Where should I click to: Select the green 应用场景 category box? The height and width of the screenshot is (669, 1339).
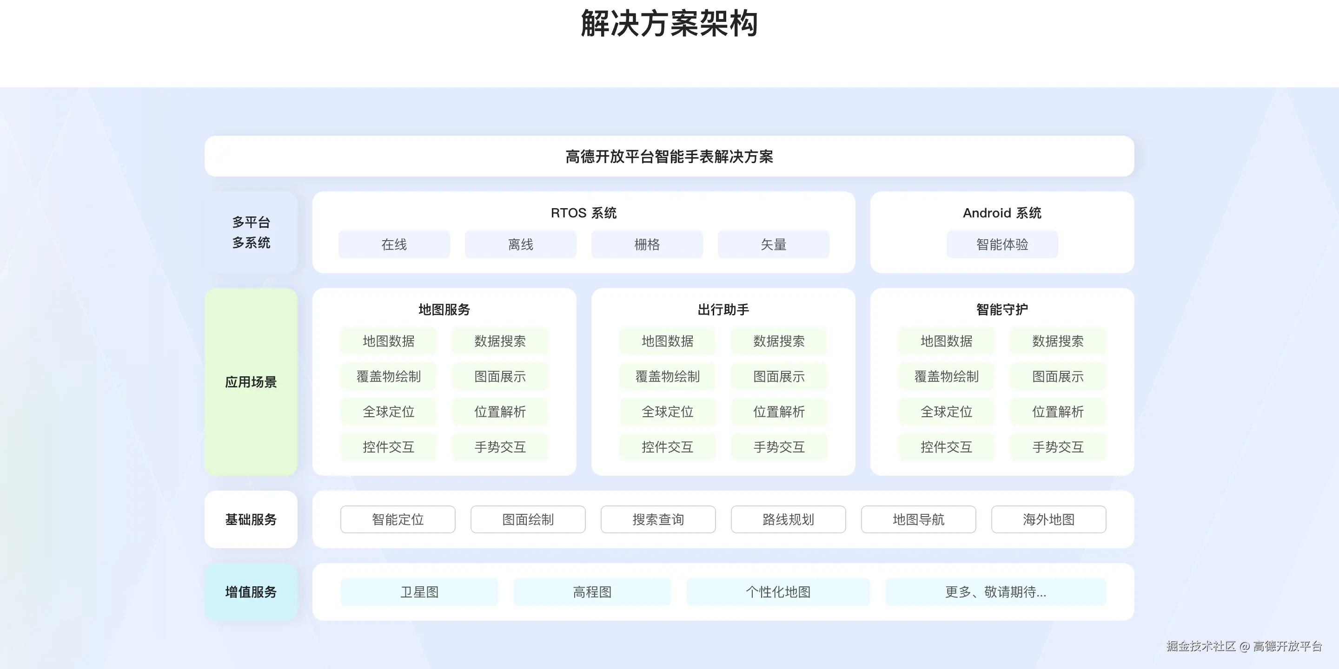click(x=251, y=382)
